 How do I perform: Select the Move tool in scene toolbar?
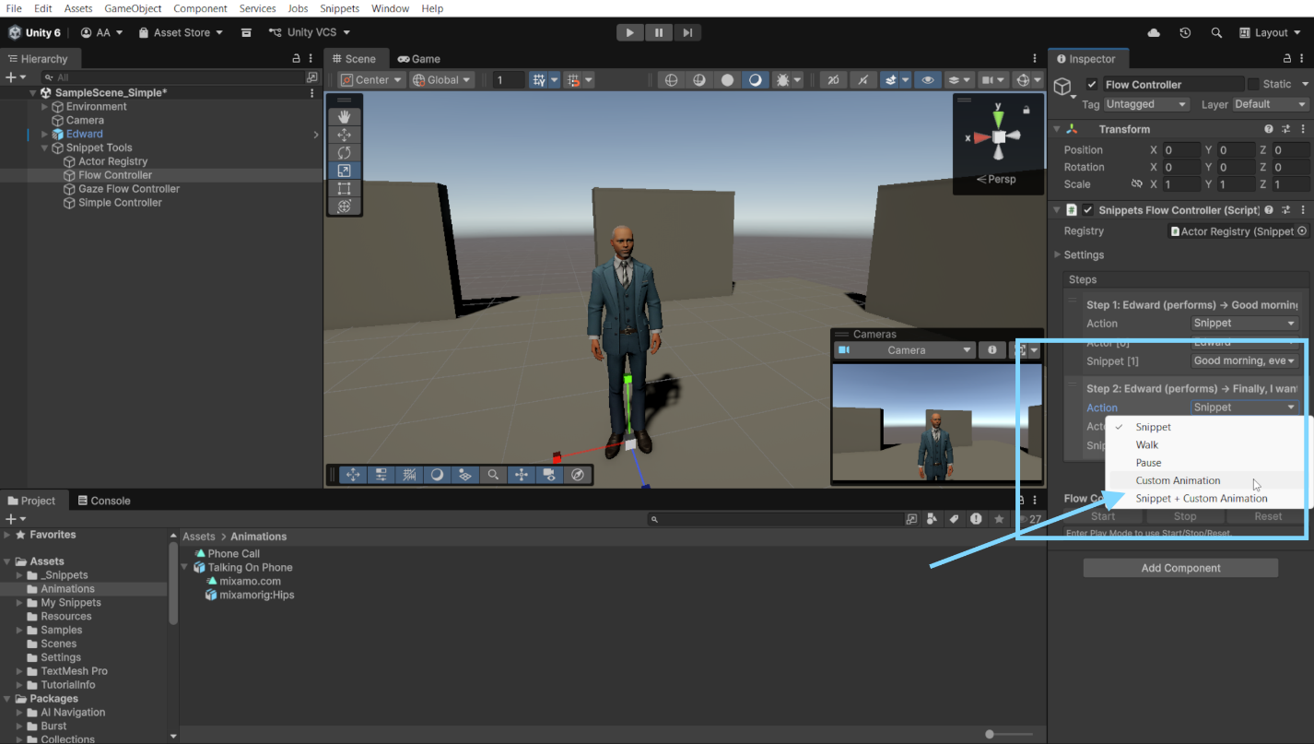point(344,135)
